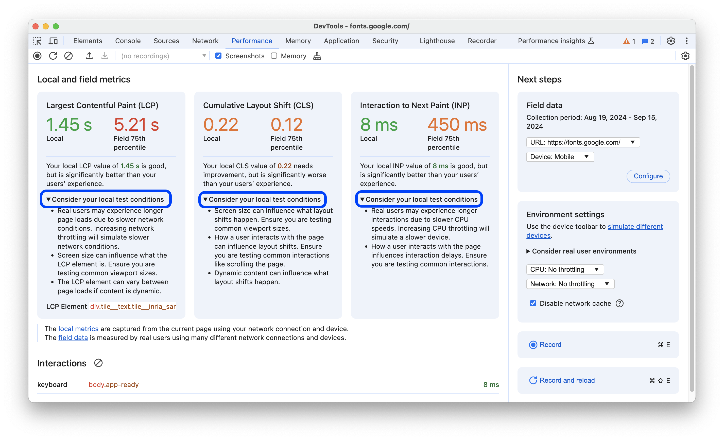Click the download recording icon
Screen dimensions: 724x440
[104, 56]
